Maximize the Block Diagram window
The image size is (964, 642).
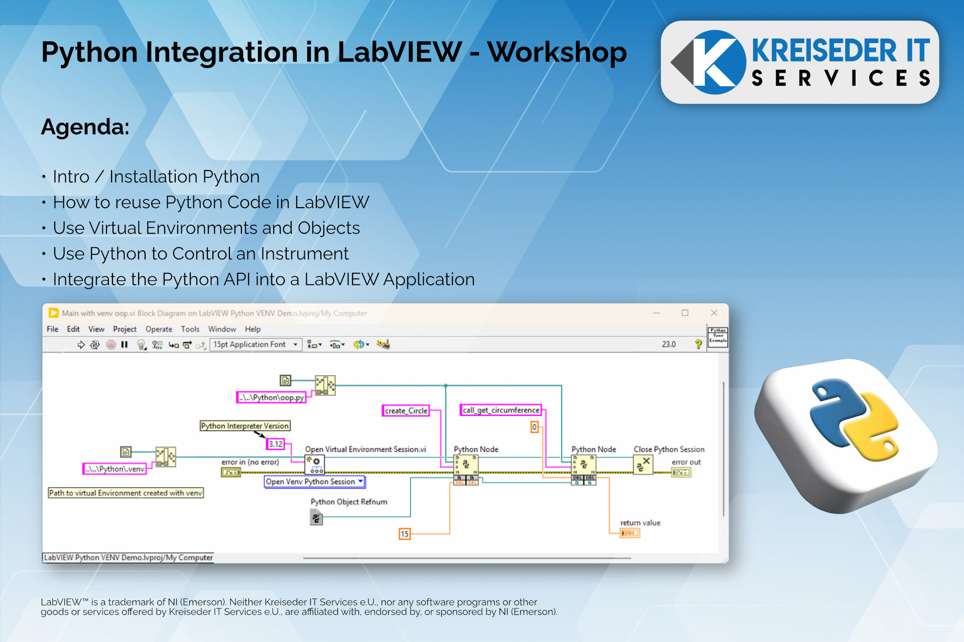(685, 313)
